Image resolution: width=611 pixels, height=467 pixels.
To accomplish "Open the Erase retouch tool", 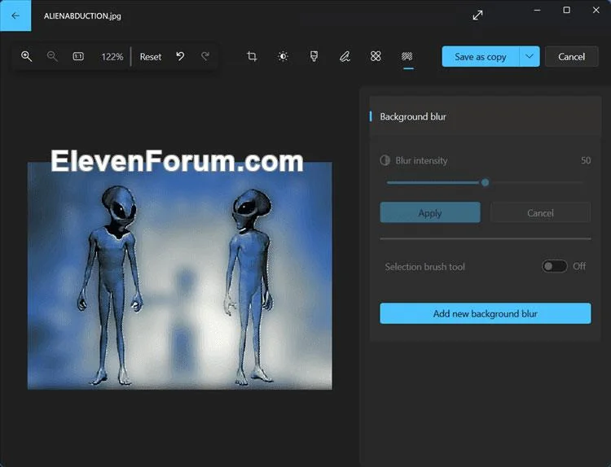I will point(376,56).
